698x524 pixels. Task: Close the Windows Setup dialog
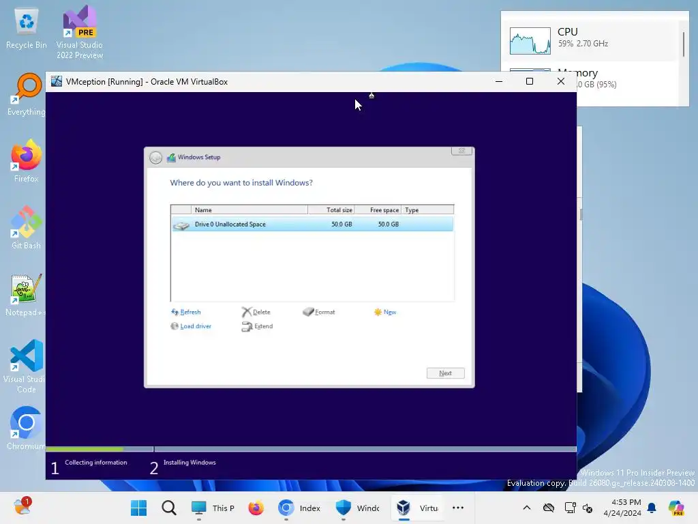click(461, 151)
